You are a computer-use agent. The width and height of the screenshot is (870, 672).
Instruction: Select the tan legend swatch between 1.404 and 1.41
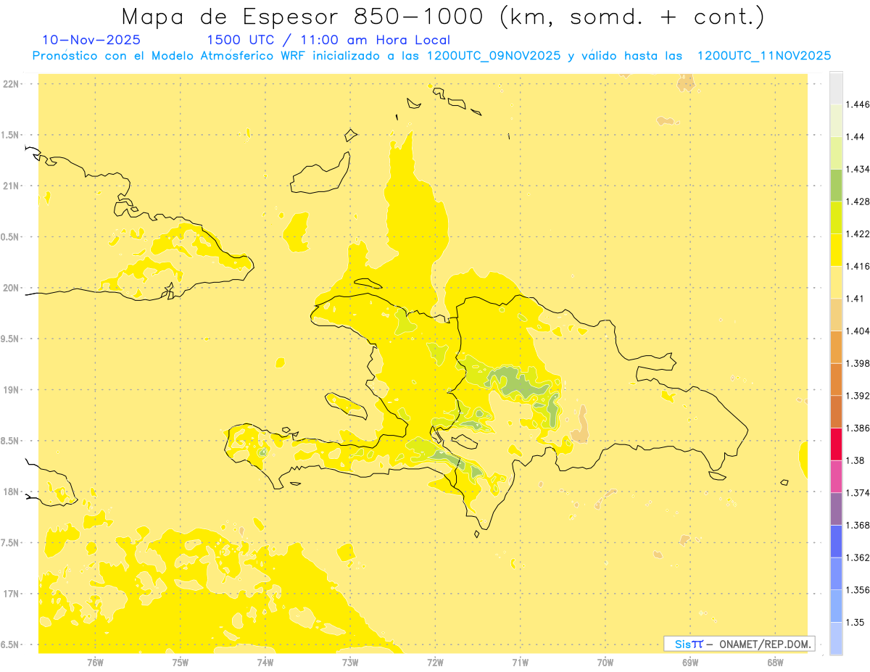[x=836, y=315]
